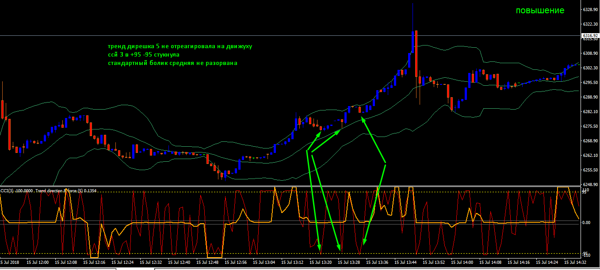600x270 pixels.
Task: Click the current price label 6316.92
Action: tap(590, 35)
